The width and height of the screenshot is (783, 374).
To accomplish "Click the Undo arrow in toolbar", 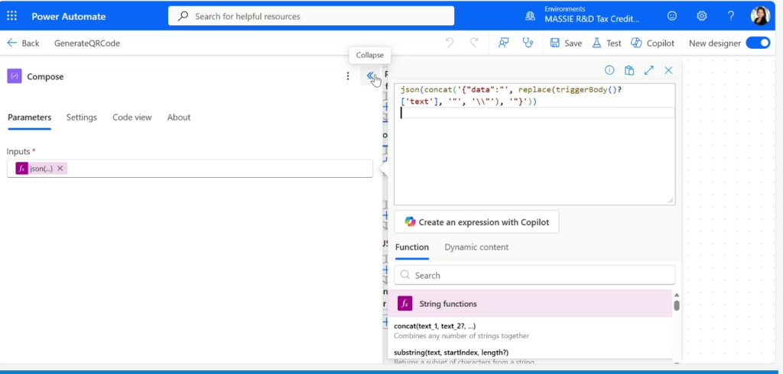I will (x=450, y=44).
